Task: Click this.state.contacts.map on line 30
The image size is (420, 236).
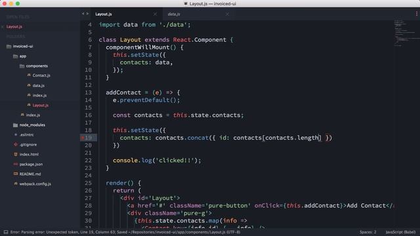Action: coord(178,220)
